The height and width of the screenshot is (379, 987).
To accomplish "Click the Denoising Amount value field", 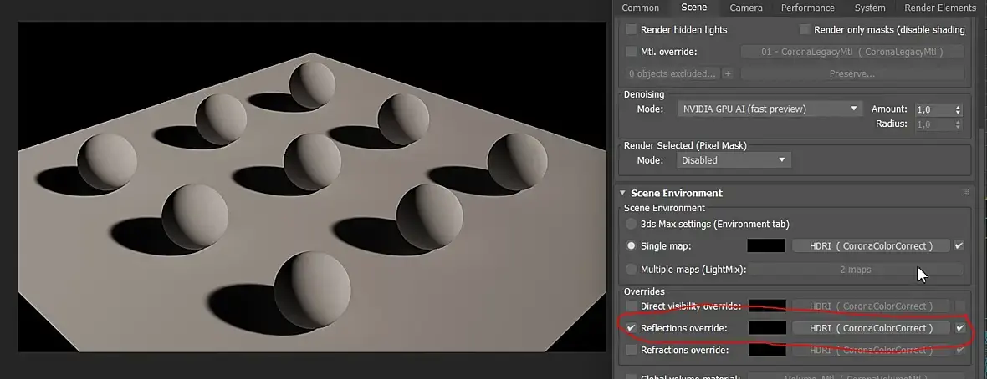I will click(x=934, y=109).
